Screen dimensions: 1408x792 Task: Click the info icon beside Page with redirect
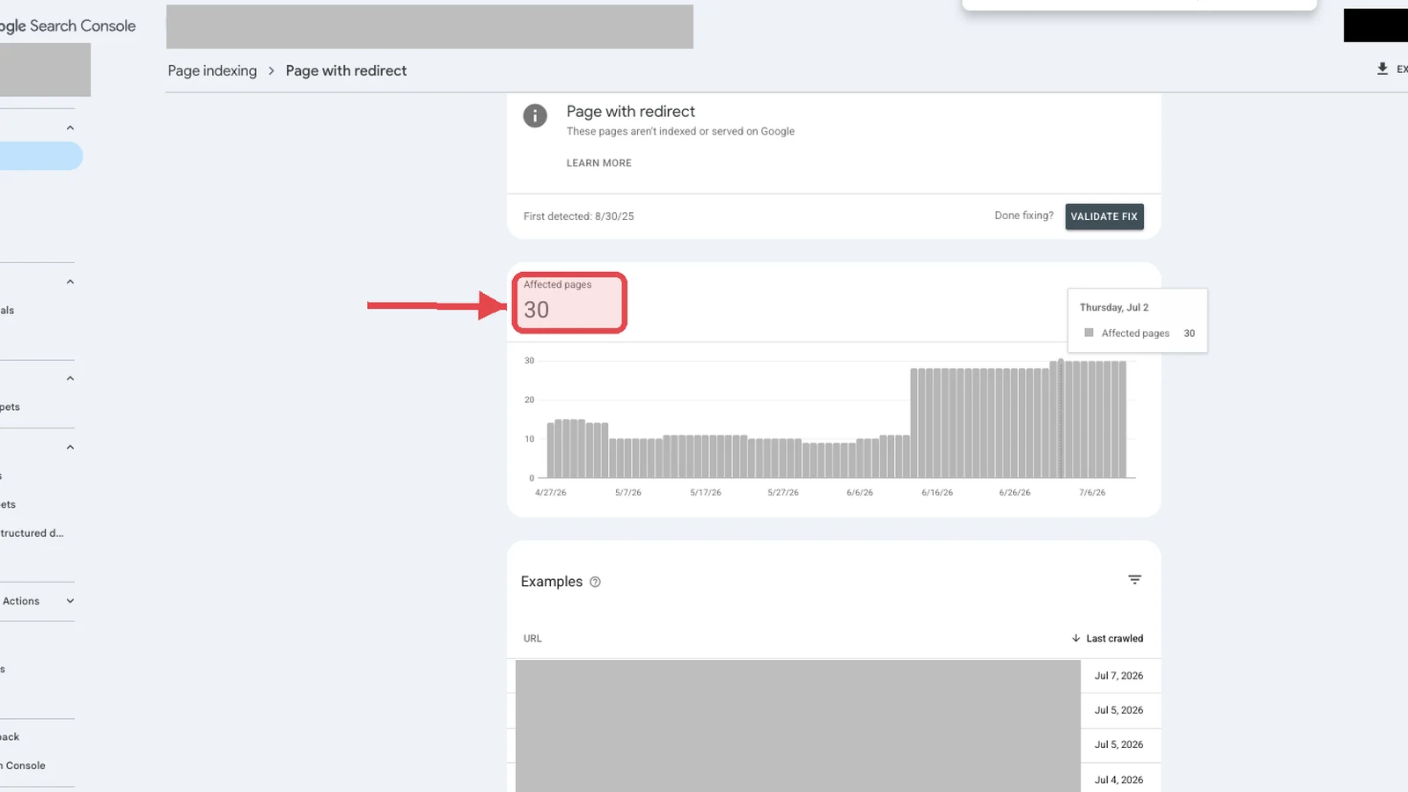point(535,115)
